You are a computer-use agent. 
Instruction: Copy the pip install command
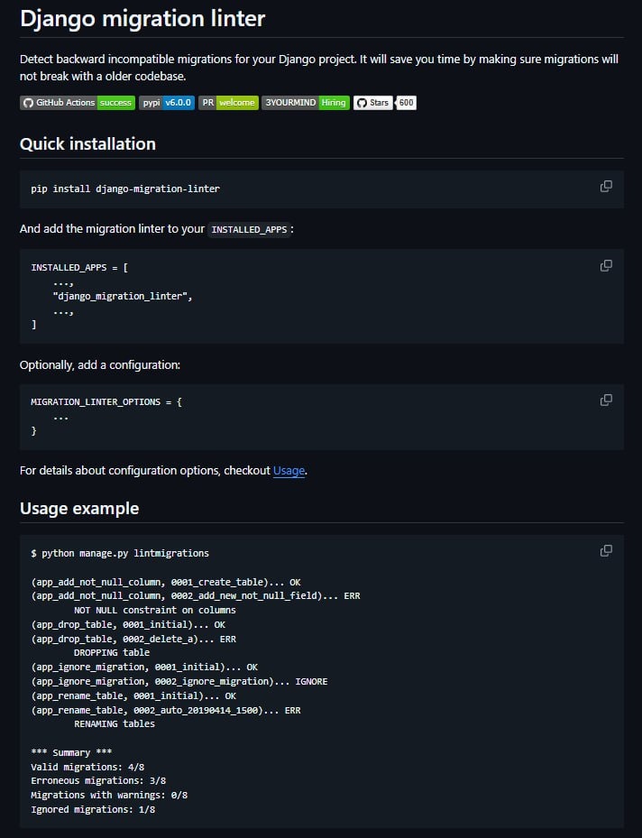606,186
